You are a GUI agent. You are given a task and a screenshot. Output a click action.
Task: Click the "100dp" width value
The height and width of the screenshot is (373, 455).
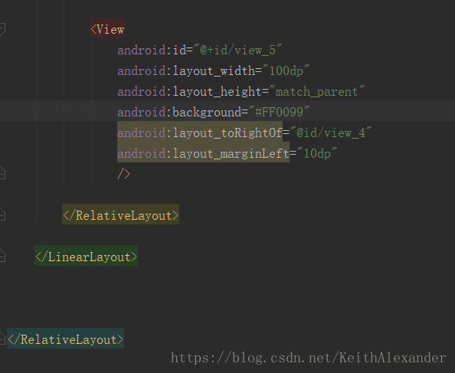pyautogui.click(x=286, y=70)
